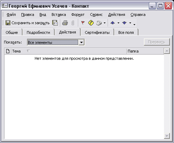Expand the AutoDial phone dropdown arrow

click(104, 23)
